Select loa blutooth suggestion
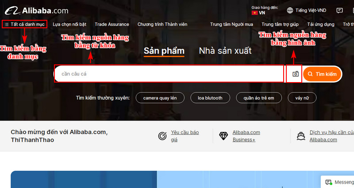 210,98
